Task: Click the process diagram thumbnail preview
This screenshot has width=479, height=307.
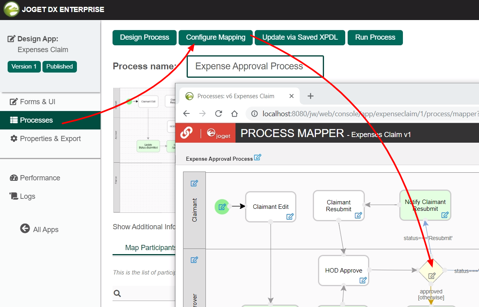Action: point(144,150)
